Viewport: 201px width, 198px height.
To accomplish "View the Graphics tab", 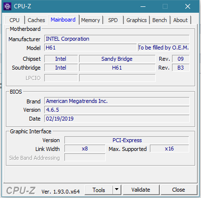I will point(137,20).
